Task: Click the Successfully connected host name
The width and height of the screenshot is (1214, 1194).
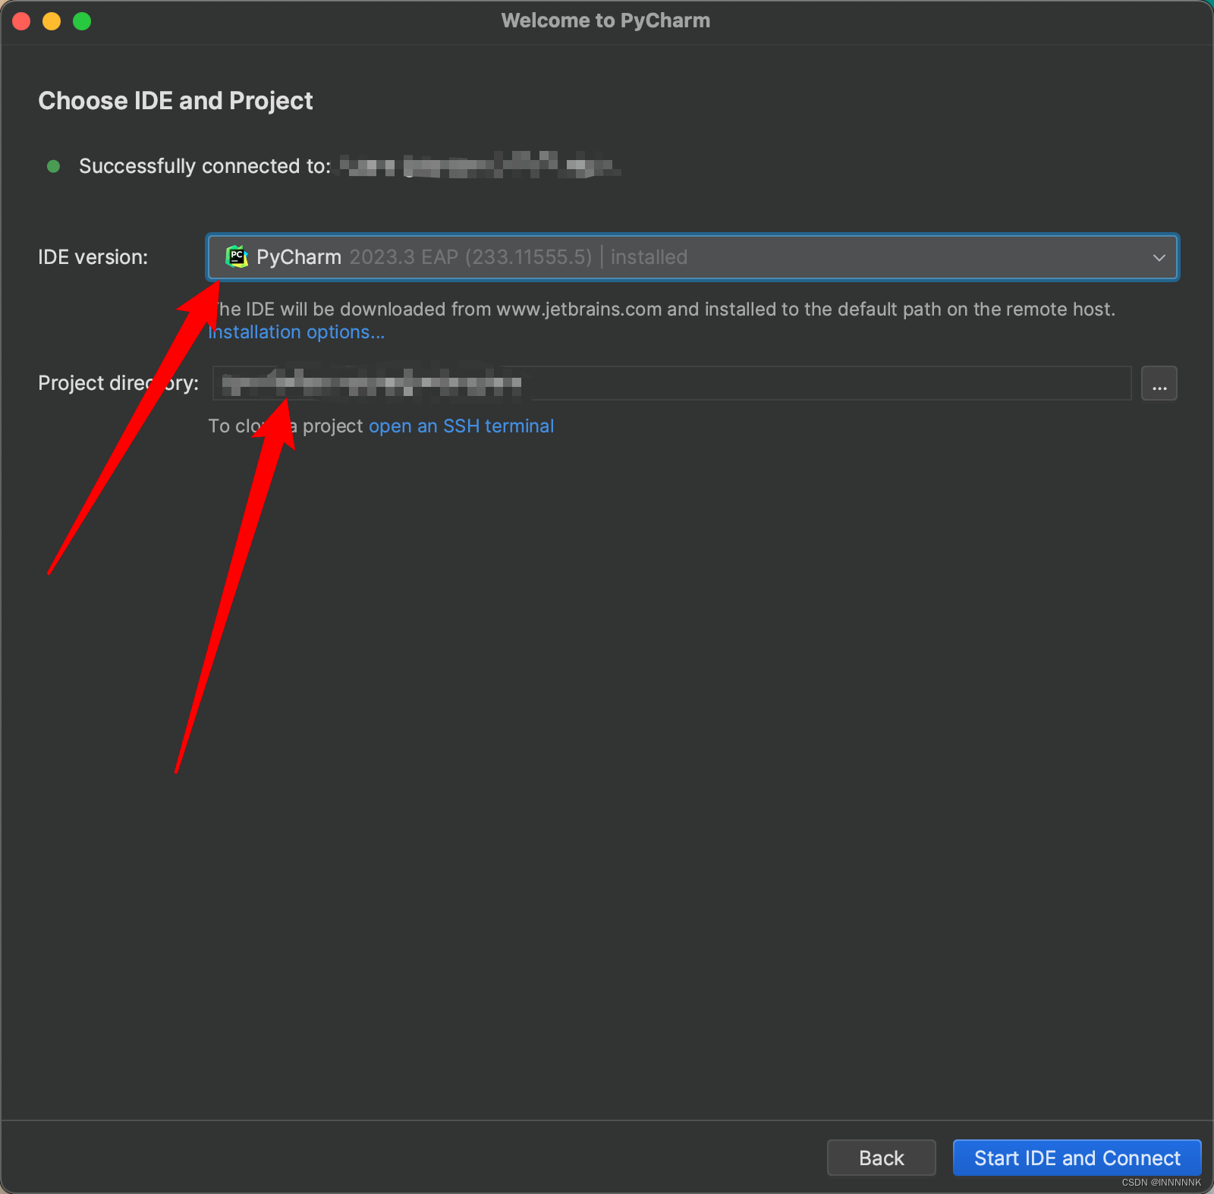Action: click(478, 166)
